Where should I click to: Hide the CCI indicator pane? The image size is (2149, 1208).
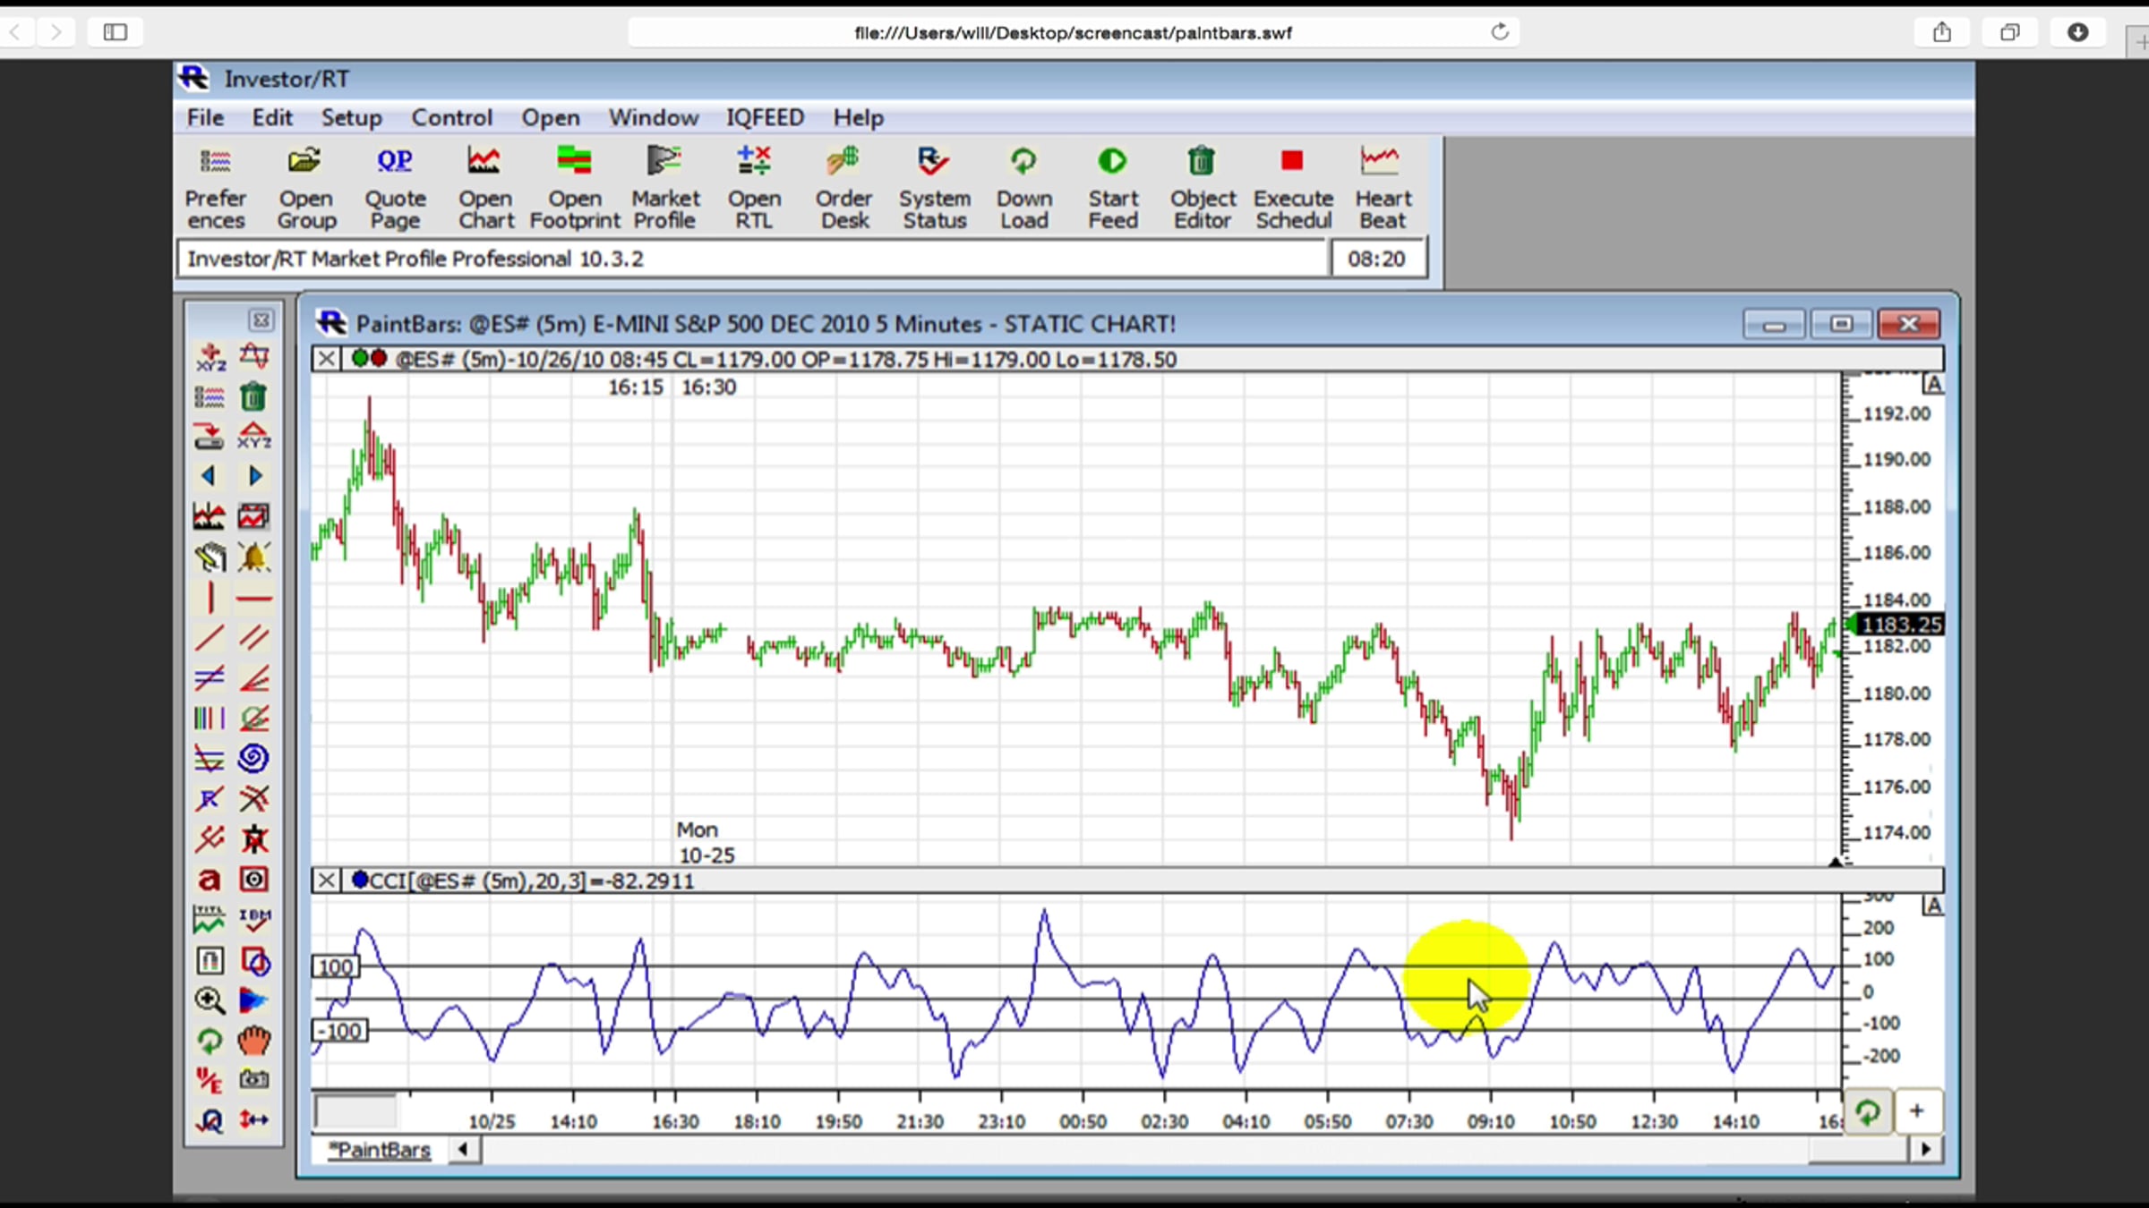(x=326, y=880)
